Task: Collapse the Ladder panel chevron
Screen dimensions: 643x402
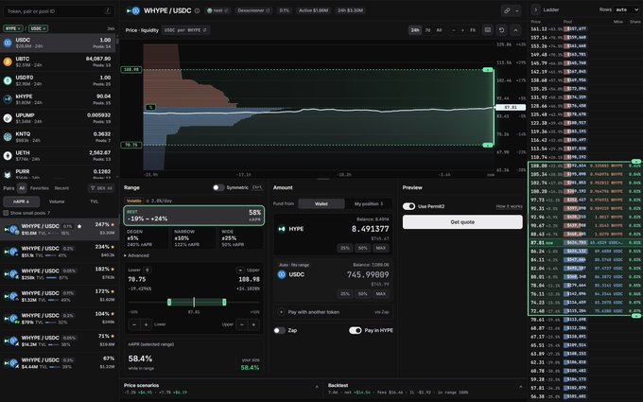Action: tap(535, 9)
